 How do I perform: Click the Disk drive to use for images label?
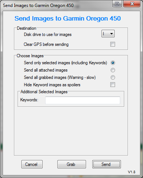pos(48,34)
